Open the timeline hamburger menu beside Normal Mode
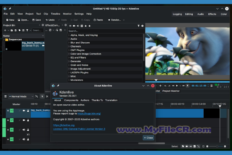232x155 pixels. [5, 97]
